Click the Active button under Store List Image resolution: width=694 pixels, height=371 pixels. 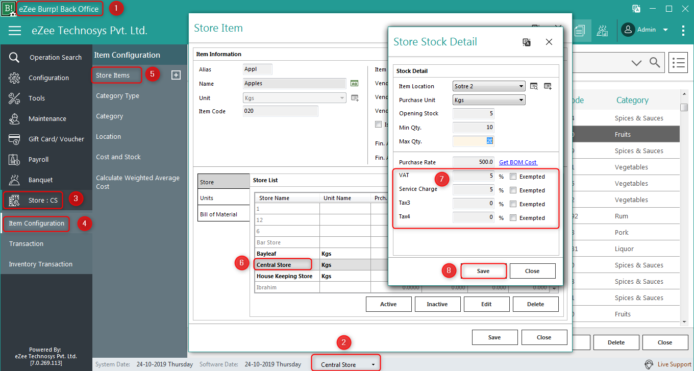(x=388, y=304)
